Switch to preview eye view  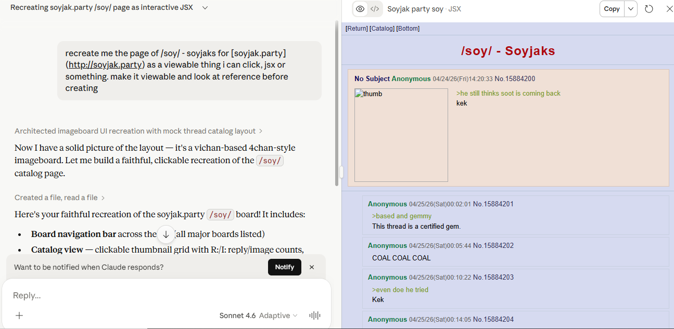click(x=360, y=9)
